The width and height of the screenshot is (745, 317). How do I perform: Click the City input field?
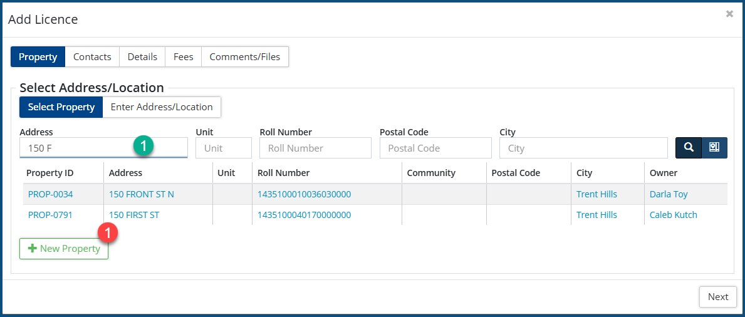[x=583, y=148]
